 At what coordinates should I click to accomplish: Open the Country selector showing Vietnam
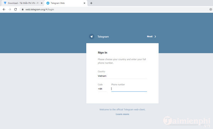(122, 76)
